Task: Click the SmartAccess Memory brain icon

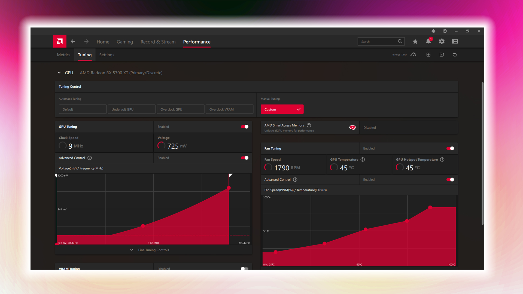Action: 352,127
